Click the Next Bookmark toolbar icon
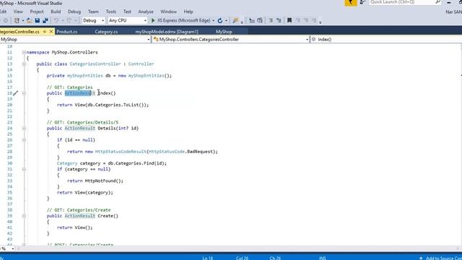Viewport: 462px width, 260px height. pos(306,20)
